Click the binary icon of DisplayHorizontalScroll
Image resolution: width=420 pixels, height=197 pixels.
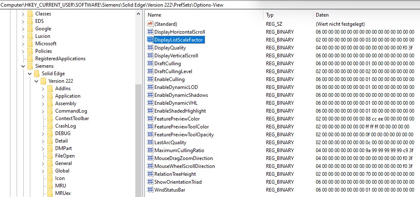[x=150, y=32]
